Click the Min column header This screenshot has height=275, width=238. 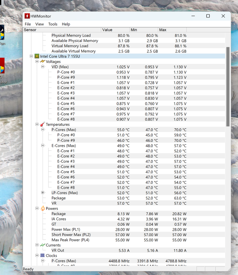[144, 30]
